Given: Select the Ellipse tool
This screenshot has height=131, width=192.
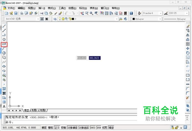Looking at the screenshot, I should 4,66.
